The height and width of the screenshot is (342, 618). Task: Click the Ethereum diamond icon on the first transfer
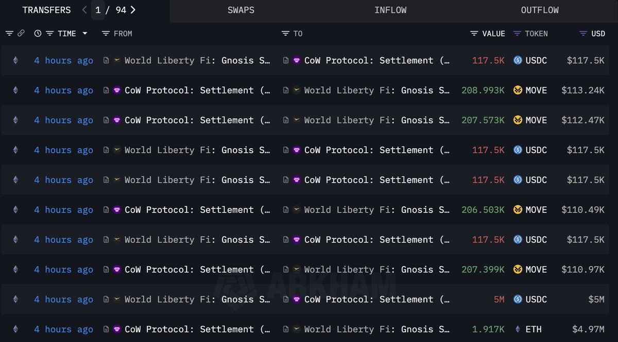click(16, 60)
